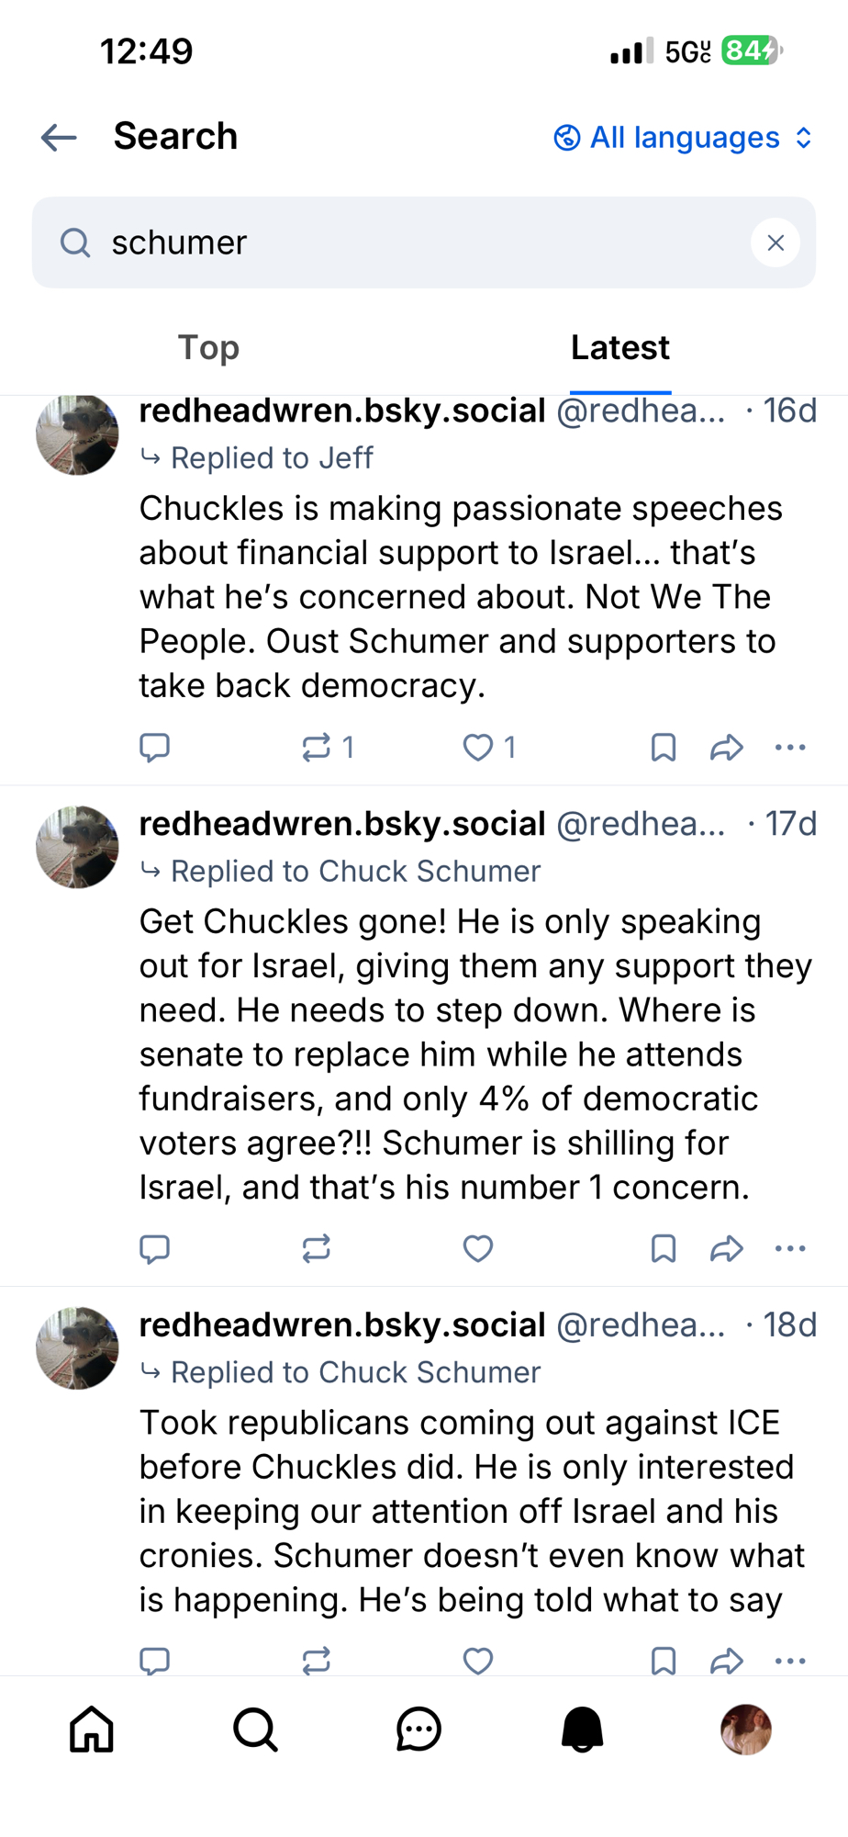The height and width of the screenshot is (1837, 848).
Task: Like the 17d Get Chuckles gone post
Action: [x=478, y=1249]
